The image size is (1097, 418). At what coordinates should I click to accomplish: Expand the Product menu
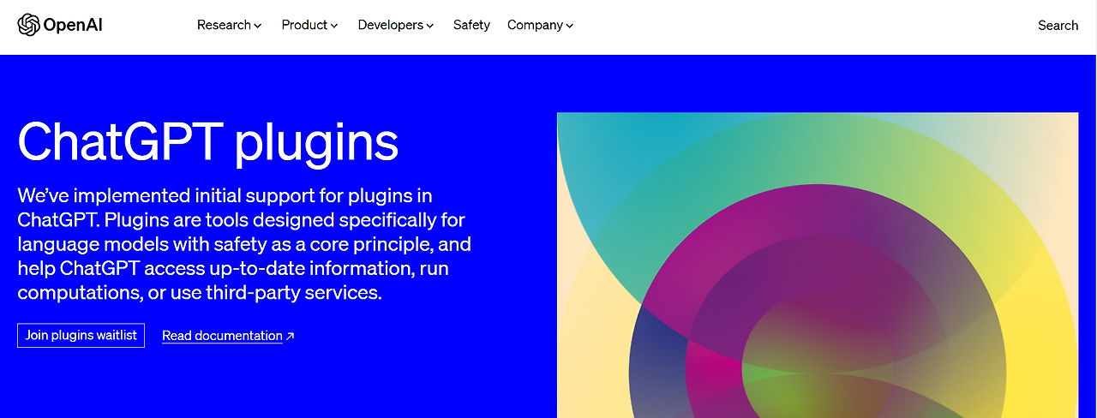click(x=309, y=25)
